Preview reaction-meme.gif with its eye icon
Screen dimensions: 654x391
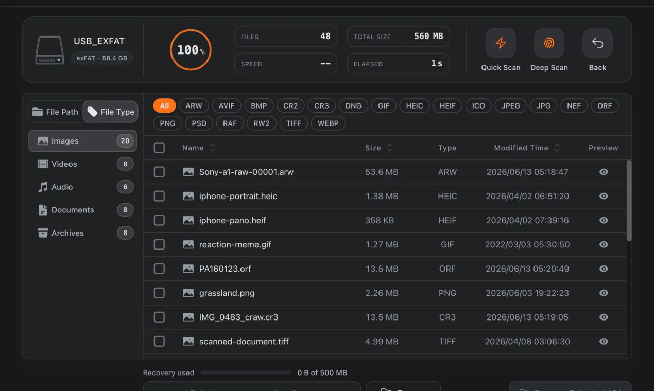(x=604, y=244)
